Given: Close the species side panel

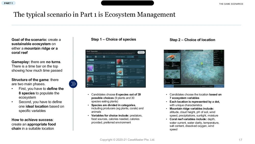Looking at the screenshot, I should click(x=180, y=51).
